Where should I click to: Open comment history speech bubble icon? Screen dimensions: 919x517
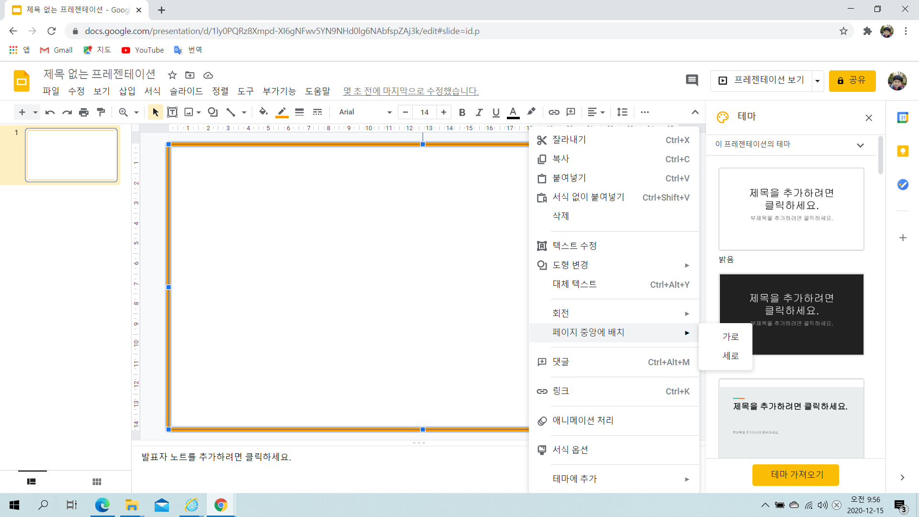692,80
